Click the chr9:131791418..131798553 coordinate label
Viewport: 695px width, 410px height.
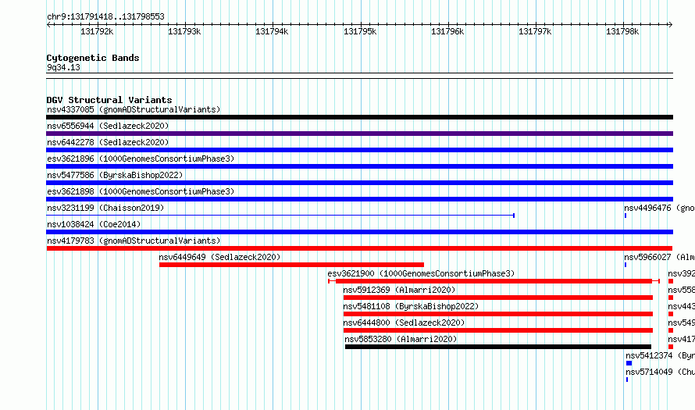tap(105, 17)
